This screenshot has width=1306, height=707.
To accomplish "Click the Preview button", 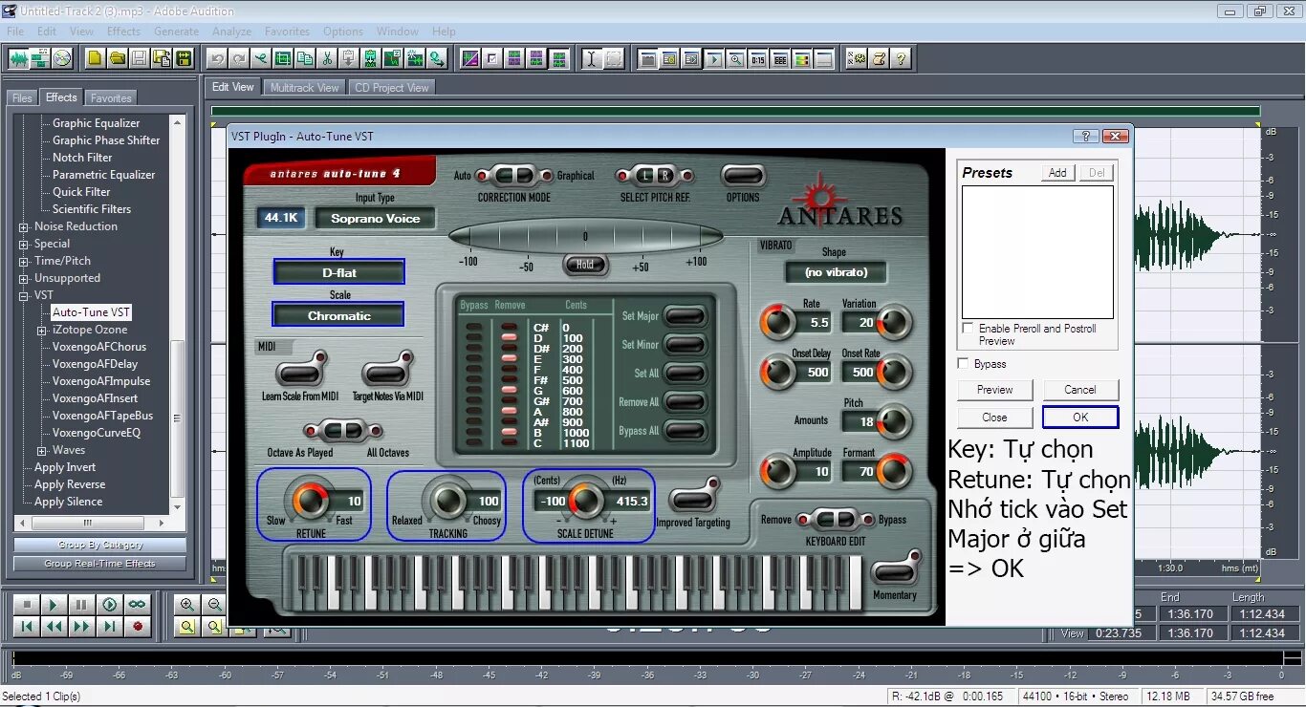I will (x=994, y=390).
